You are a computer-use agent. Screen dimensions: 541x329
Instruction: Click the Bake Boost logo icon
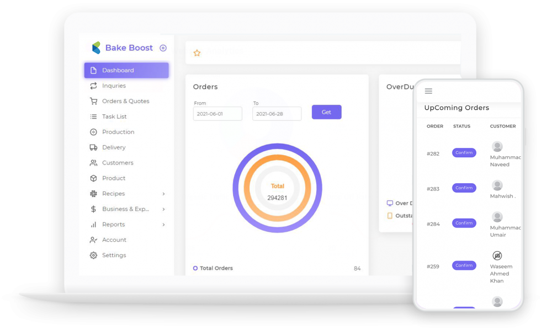pos(96,48)
